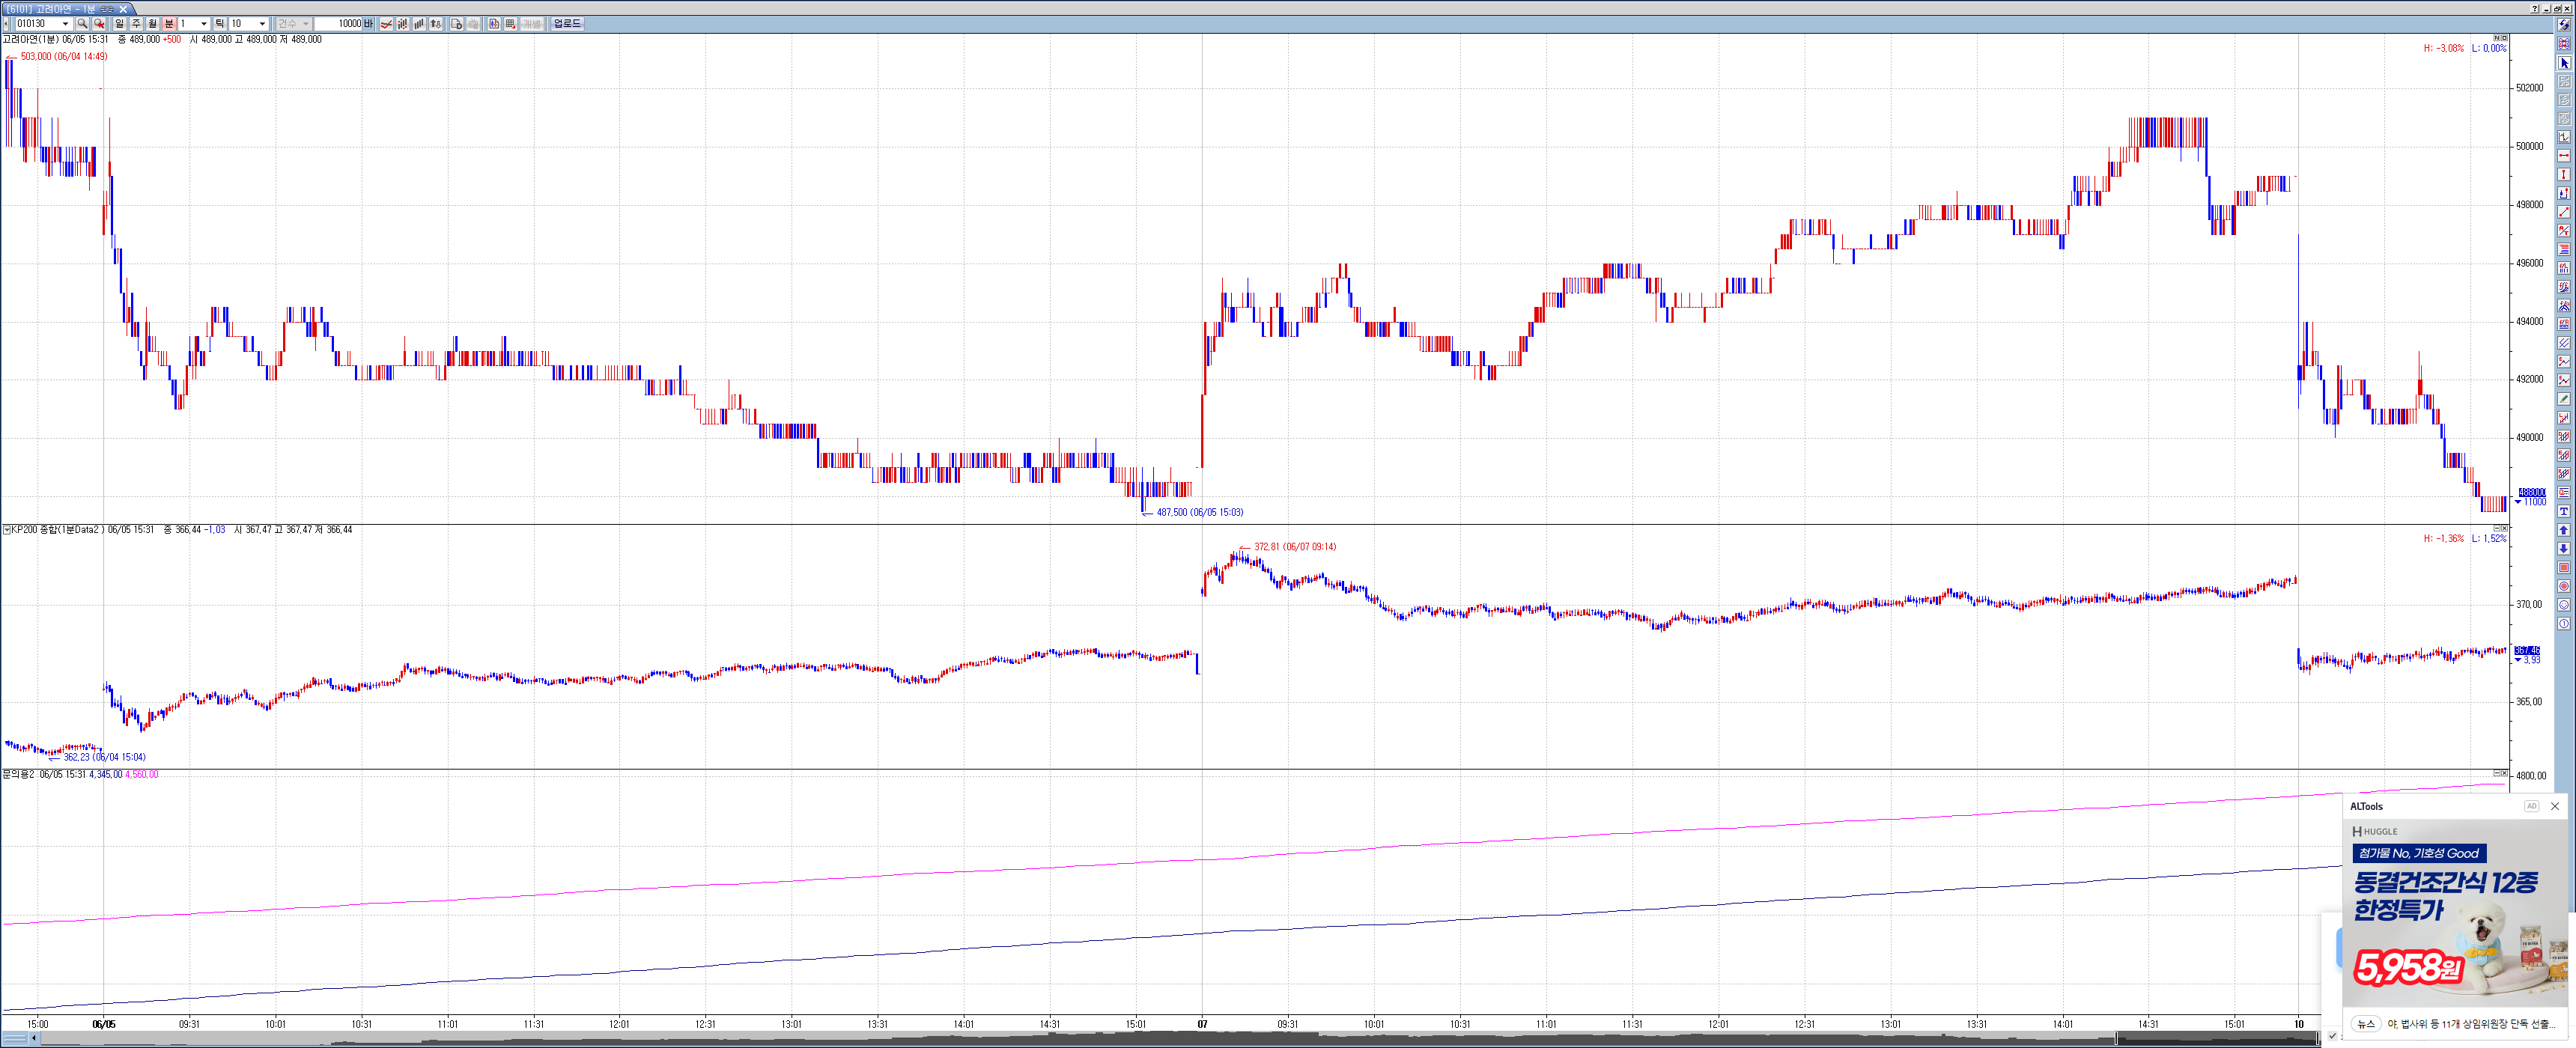The width and height of the screenshot is (2576, 1048).
Task: Click the 업로드 button
Action: pyautogui.click(x=567, y=24)
